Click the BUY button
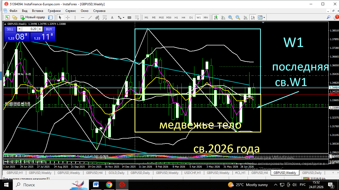The width and height of the screenshot is (339, 190). 49,29
